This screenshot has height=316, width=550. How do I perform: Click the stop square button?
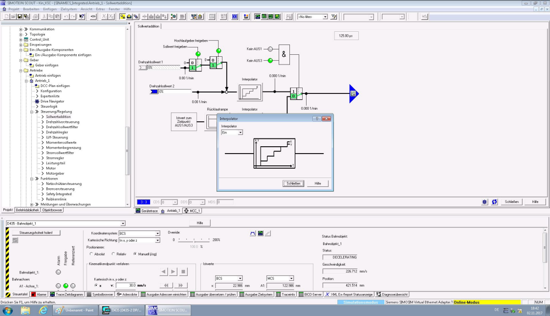point(183,271)
